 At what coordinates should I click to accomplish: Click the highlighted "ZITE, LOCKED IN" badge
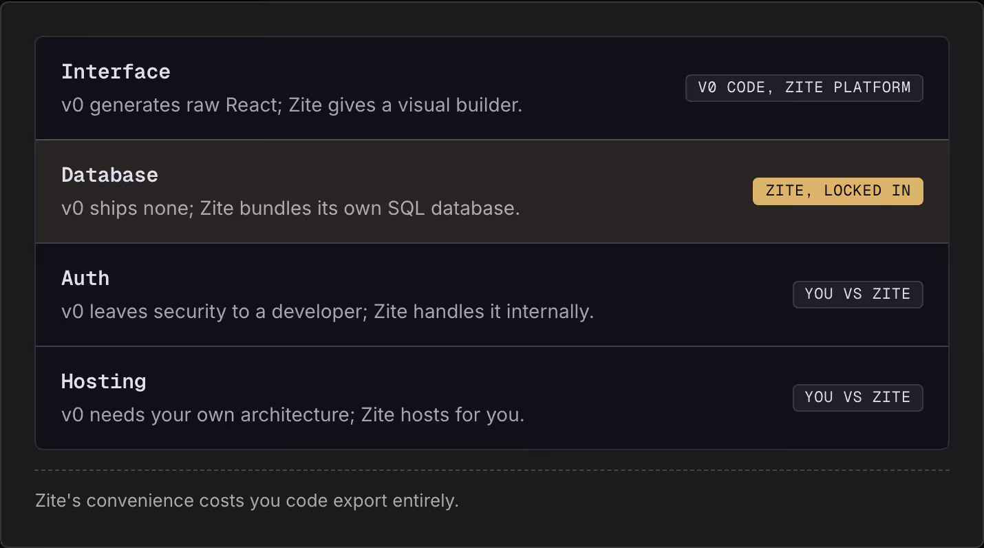click(x=837, y=191)
